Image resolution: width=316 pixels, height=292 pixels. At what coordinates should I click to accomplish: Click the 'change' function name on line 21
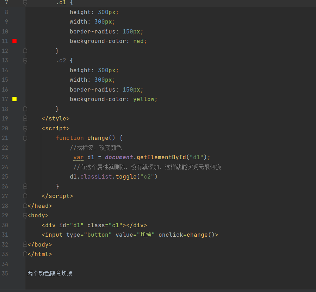click(98, 138)
